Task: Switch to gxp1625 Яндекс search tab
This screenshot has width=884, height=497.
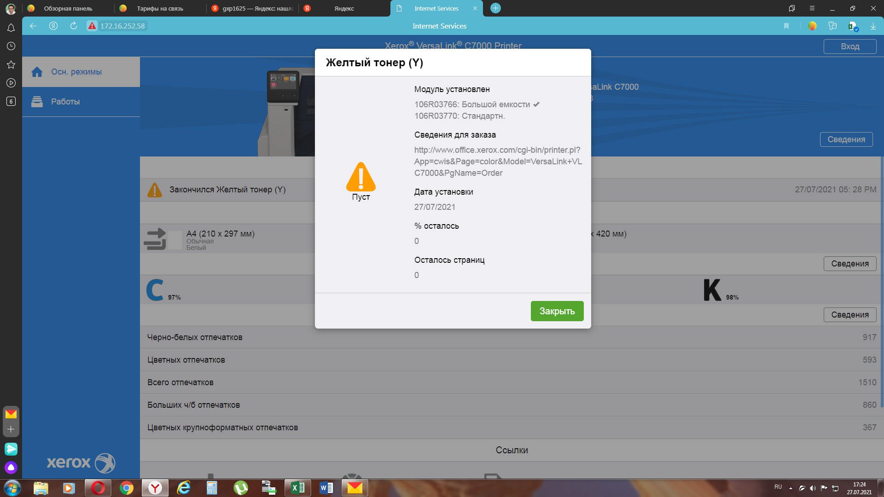Action: pos(253,8)
